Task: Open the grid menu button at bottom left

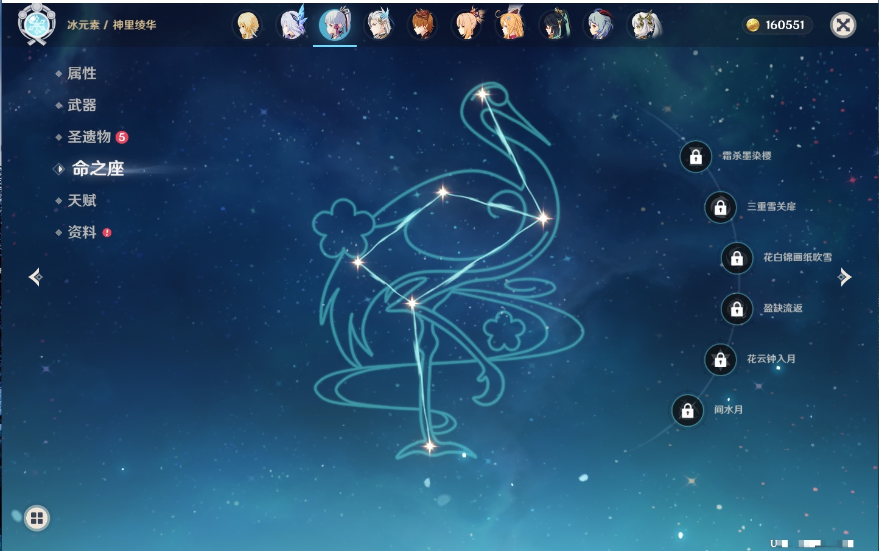Action: click(x=37, y=518)
